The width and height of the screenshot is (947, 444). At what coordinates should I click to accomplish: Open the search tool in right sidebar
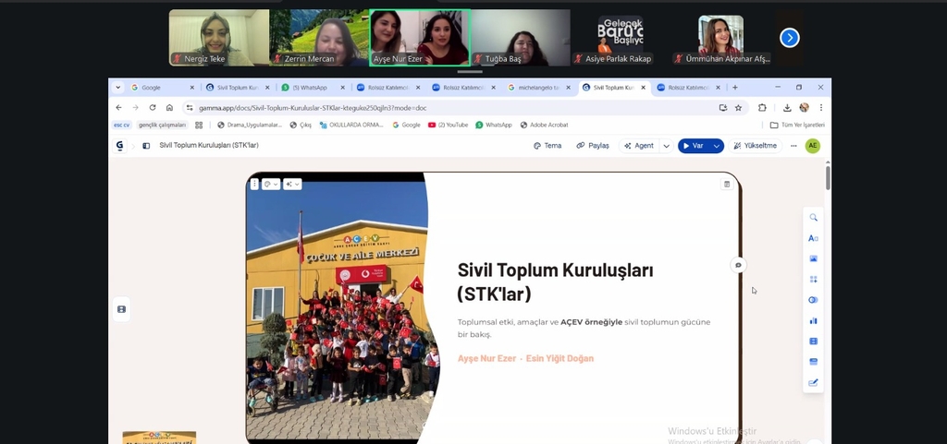click(813, 218)
